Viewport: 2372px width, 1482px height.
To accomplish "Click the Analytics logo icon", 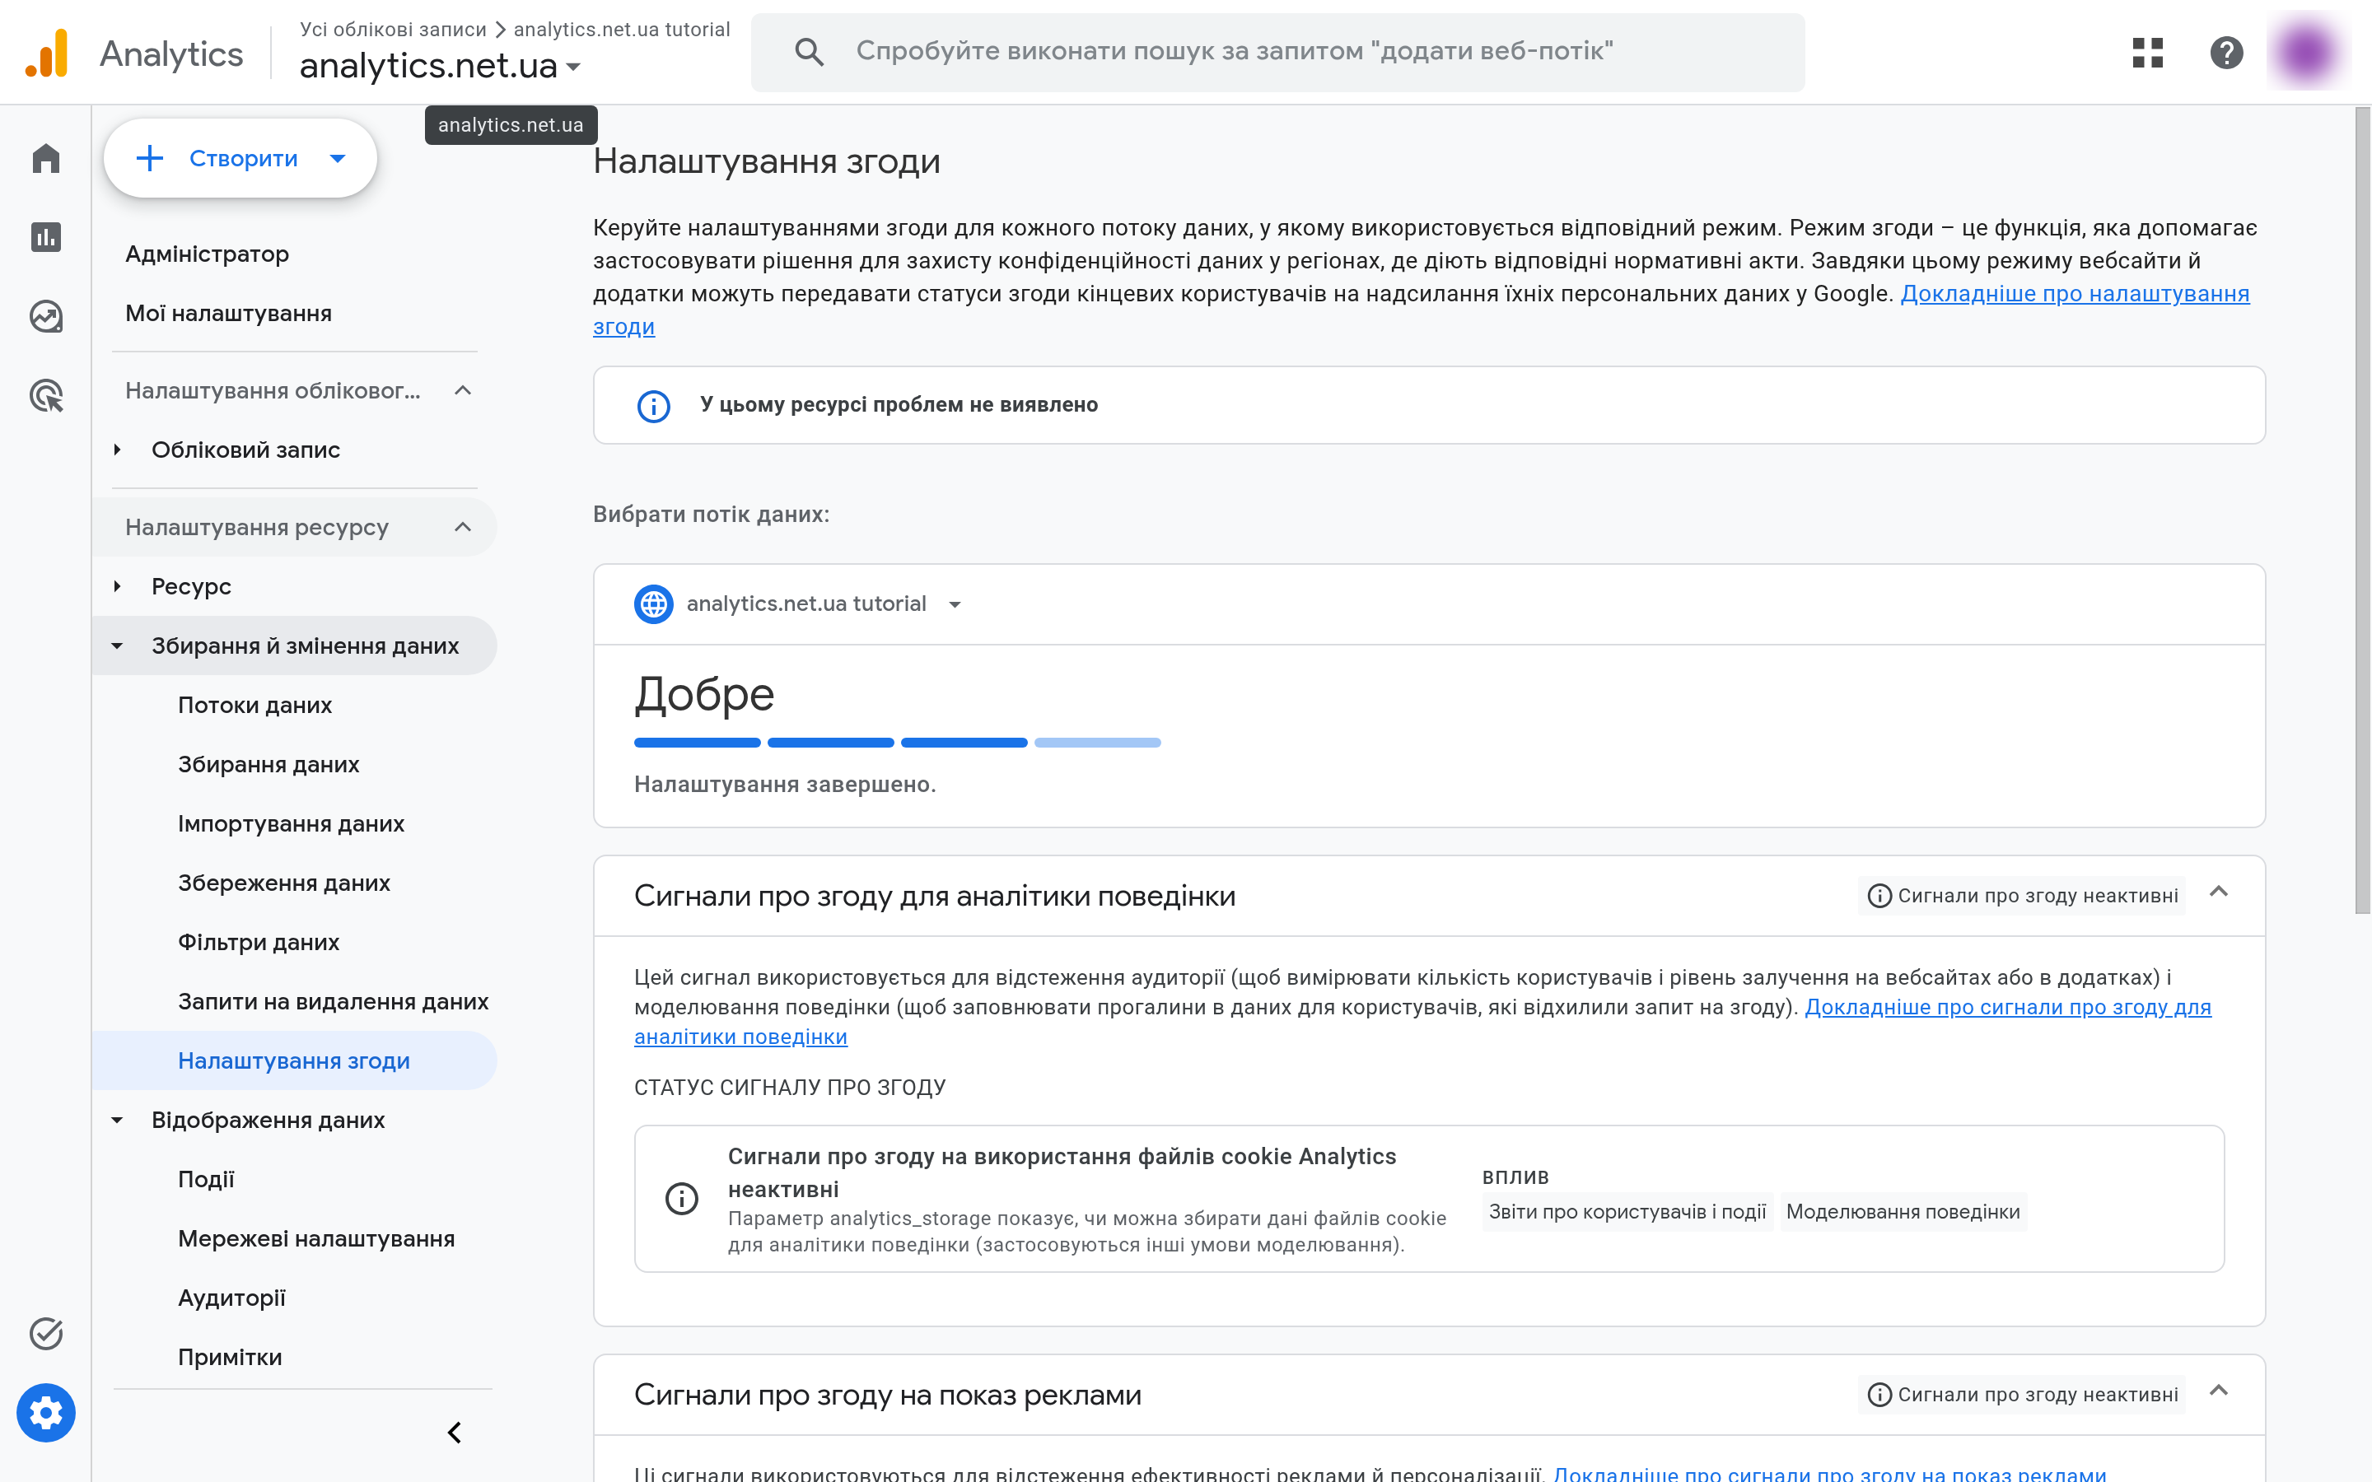I will point(46,53).
